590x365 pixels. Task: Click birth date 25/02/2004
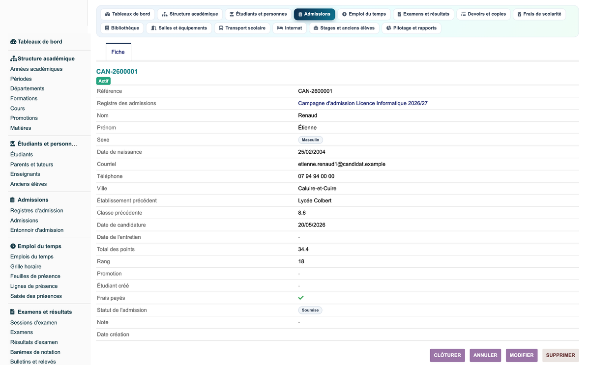pos(312,152)
